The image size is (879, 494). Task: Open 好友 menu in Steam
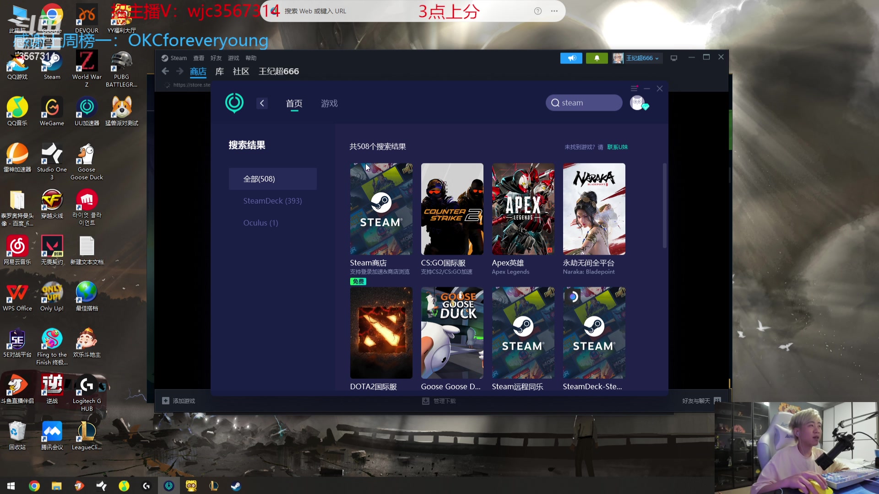point(216,58)
